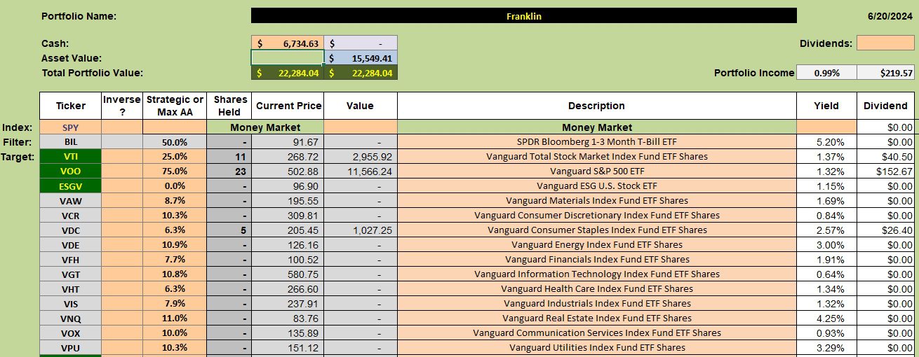Click BIL yield 5.20%
Screen dimensions: 919x357
coord(826,142)
